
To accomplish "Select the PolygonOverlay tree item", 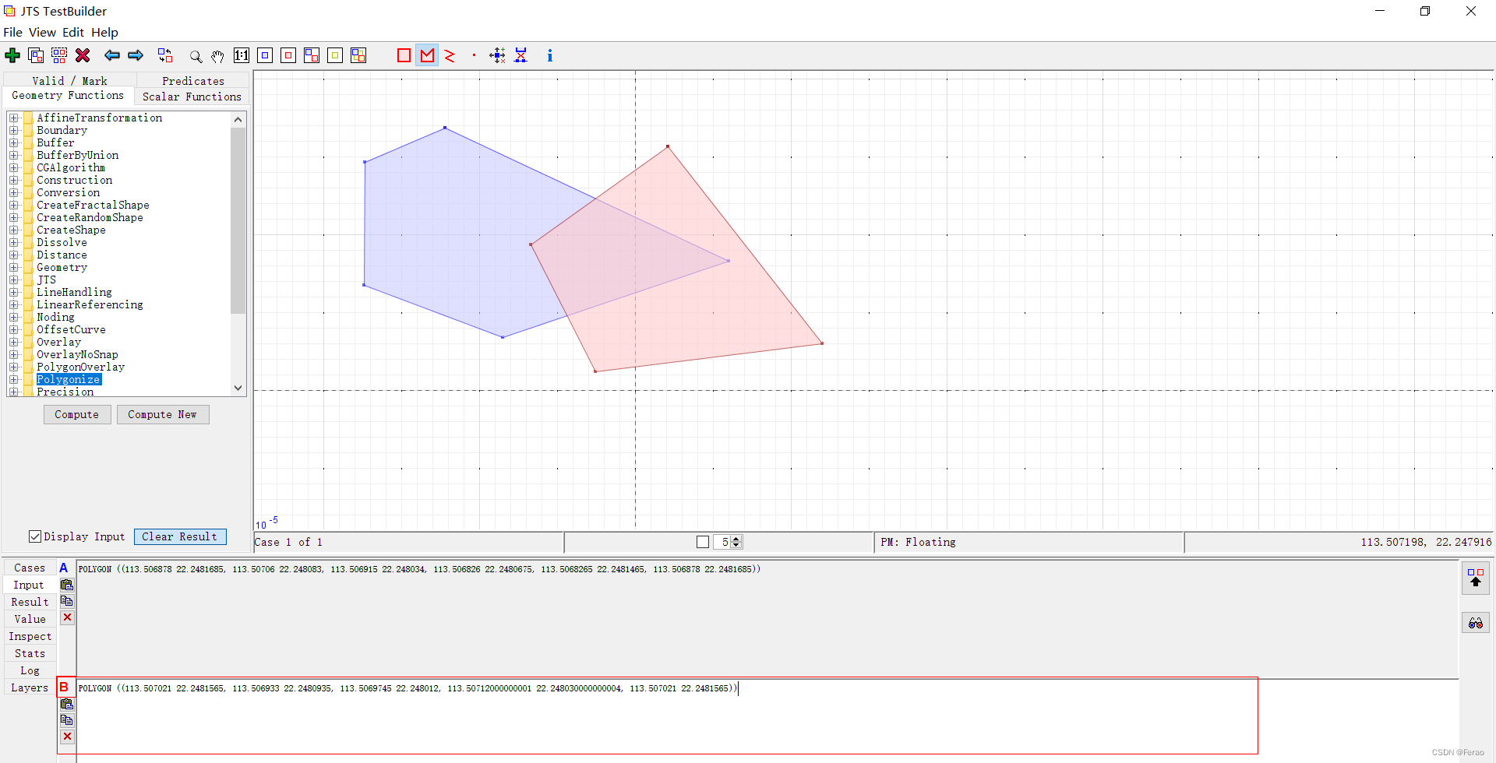I will pos(80,367).
